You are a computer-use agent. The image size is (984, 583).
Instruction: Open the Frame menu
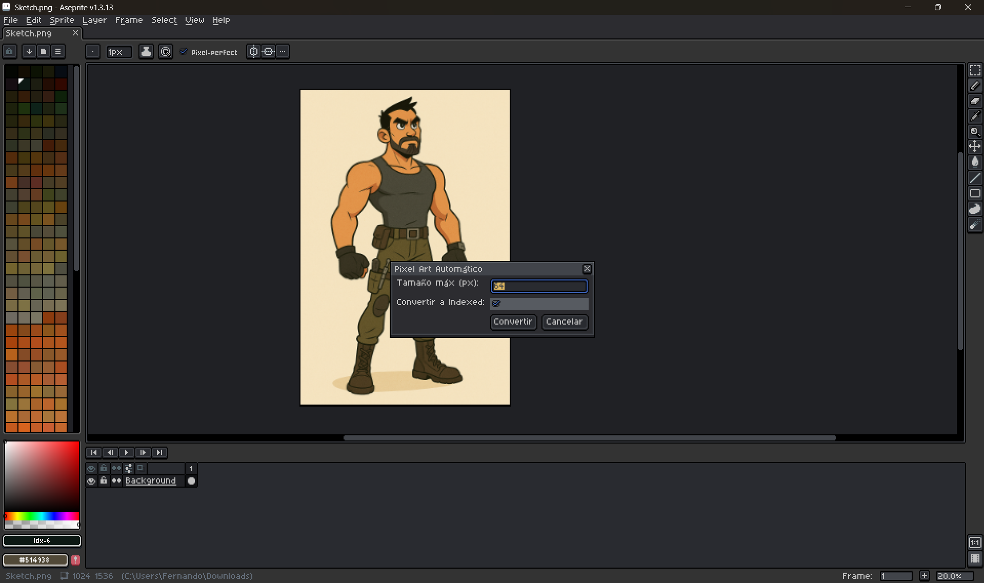click(129, 20)
